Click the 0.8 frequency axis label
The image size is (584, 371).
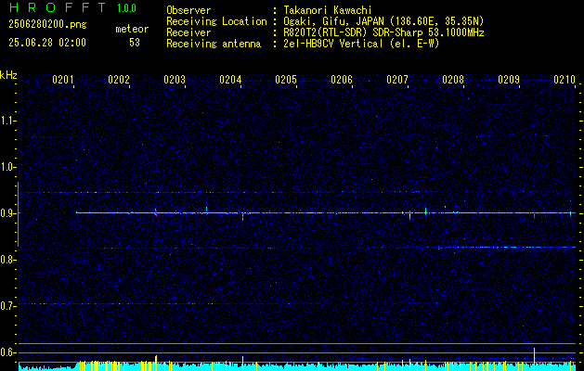click(x=7, y=260)
